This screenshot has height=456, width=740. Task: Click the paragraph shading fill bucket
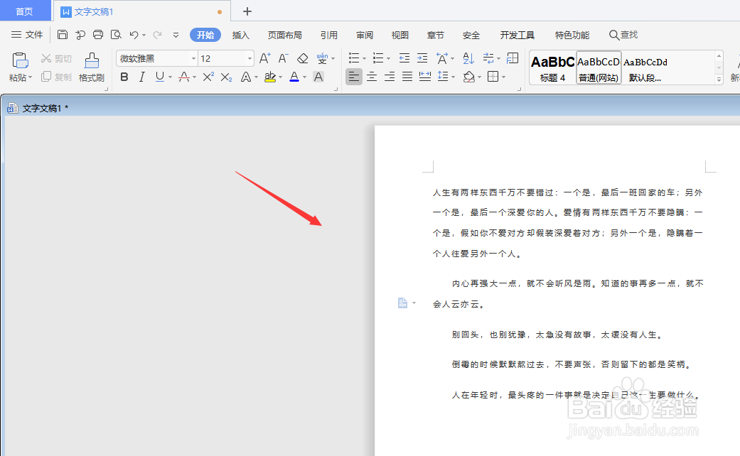pyautogui.click(x=468, y=77)
